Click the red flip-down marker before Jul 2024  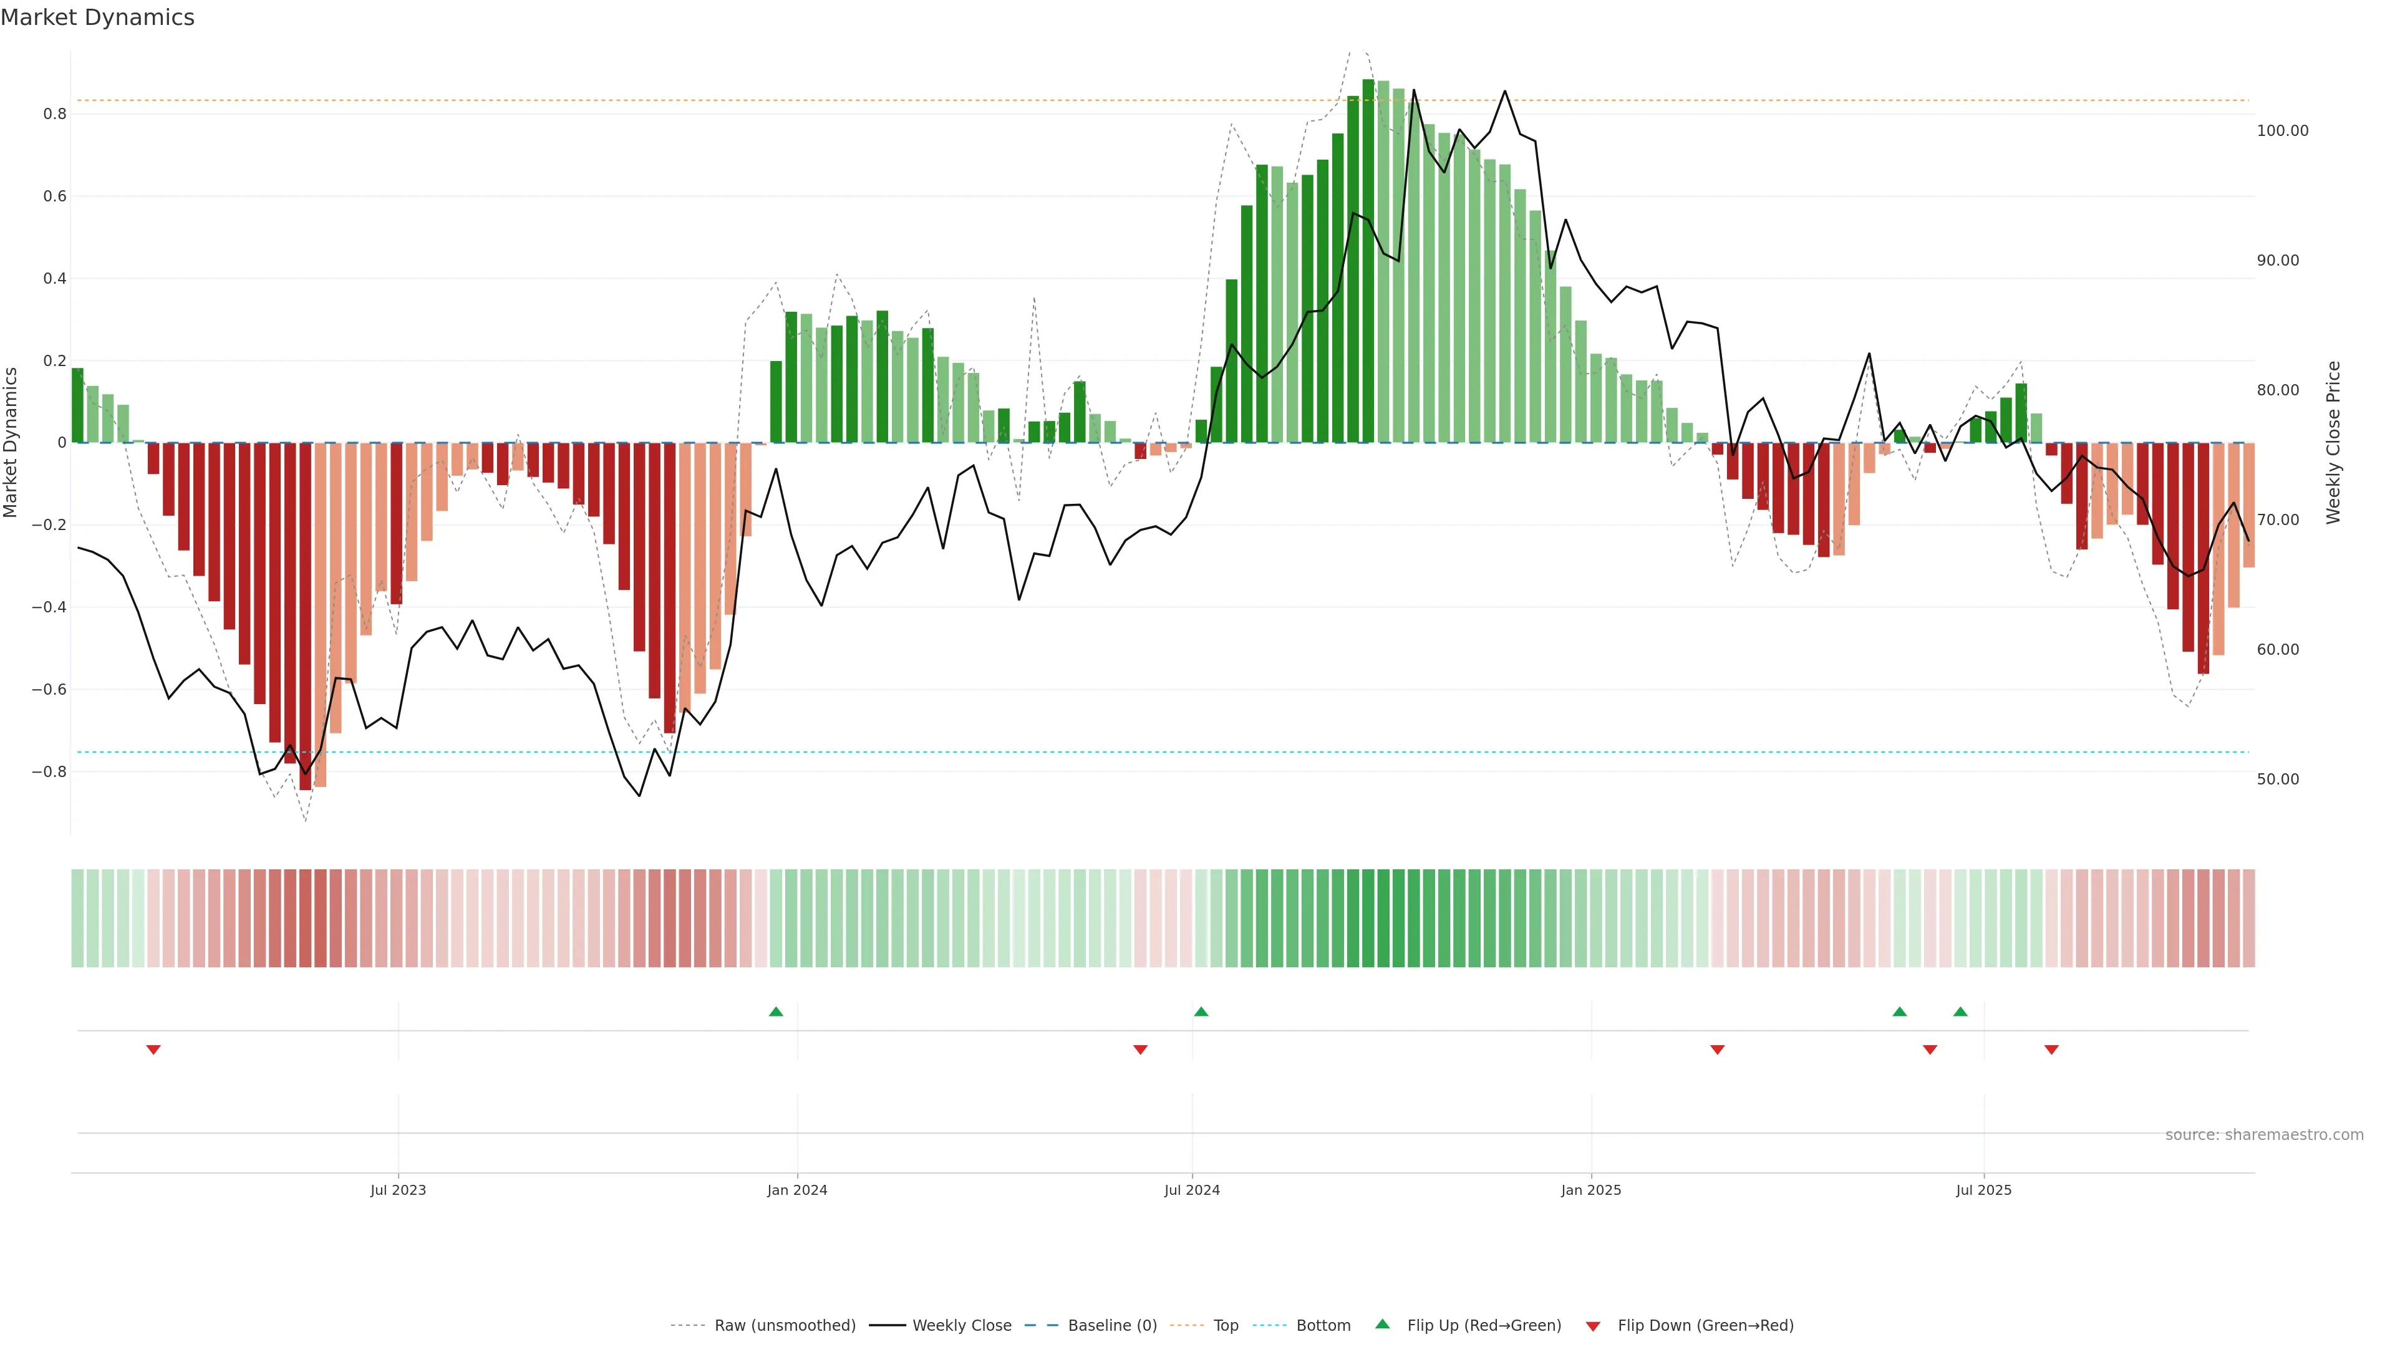pyautogui.click(x=1141, y=1050)
